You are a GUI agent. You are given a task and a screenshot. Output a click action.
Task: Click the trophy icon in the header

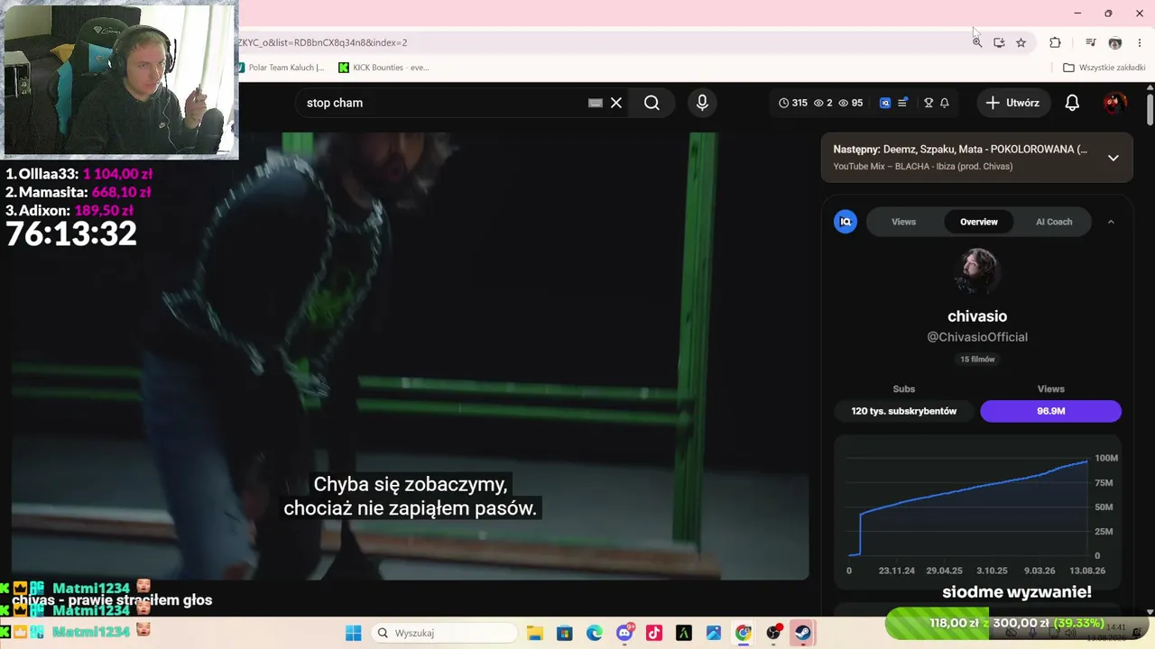pos(929,103)
